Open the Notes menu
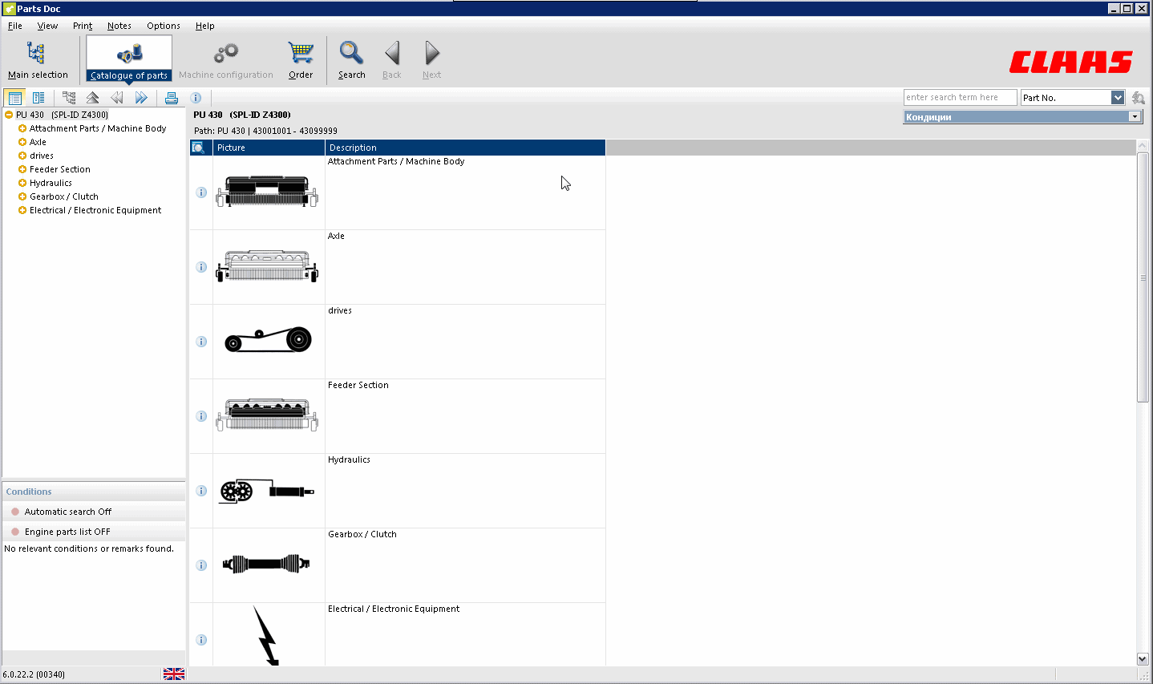This screenshot has width=1153, height=684. click(x=119, y=25)
